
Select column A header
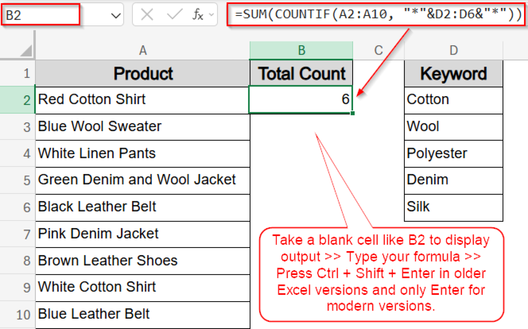coord(143,50)
